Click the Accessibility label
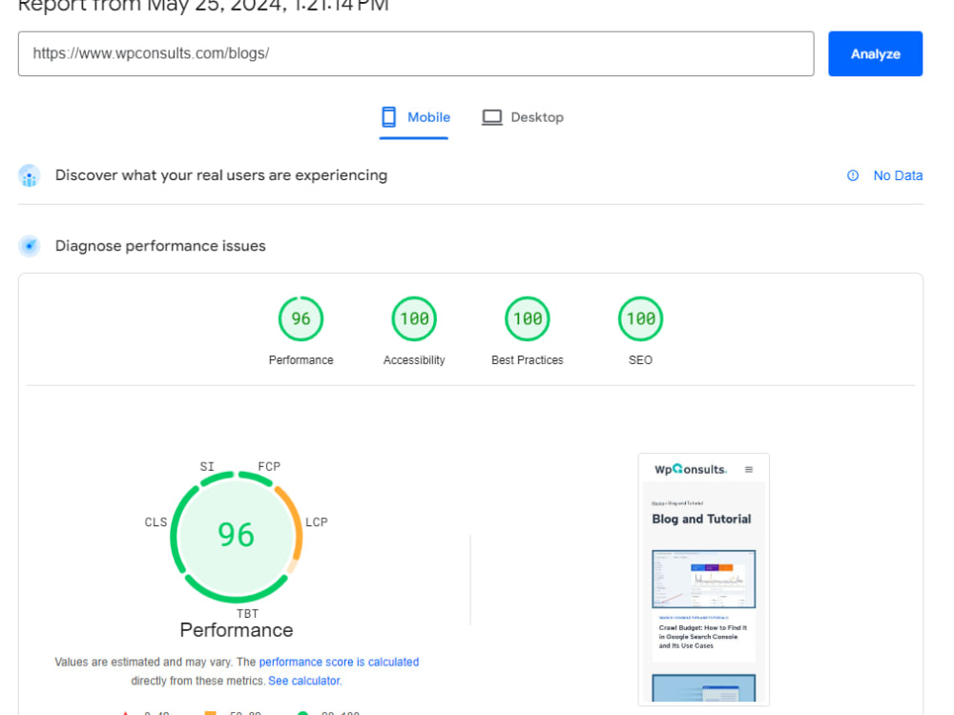The image size is (954, 715). click(x=414, y=360)
